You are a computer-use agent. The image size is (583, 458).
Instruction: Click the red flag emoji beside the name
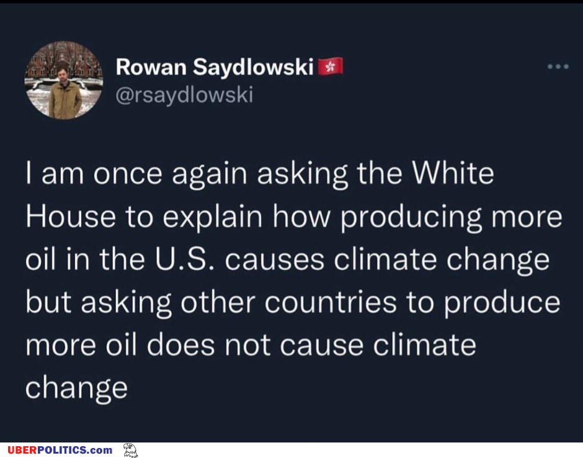330,67
